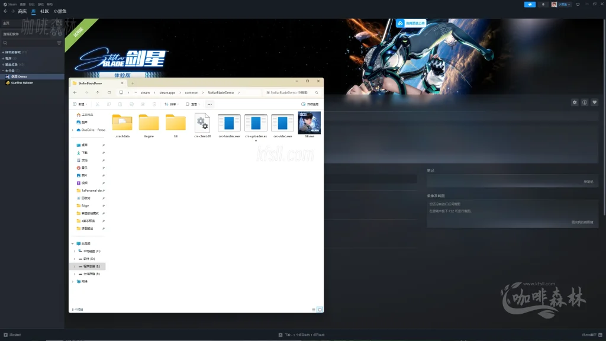Viewport: 606px width, 341px height.
Task: Open the 排序 (Sort) dropdown in Explorer
Action: pos(172,104)
